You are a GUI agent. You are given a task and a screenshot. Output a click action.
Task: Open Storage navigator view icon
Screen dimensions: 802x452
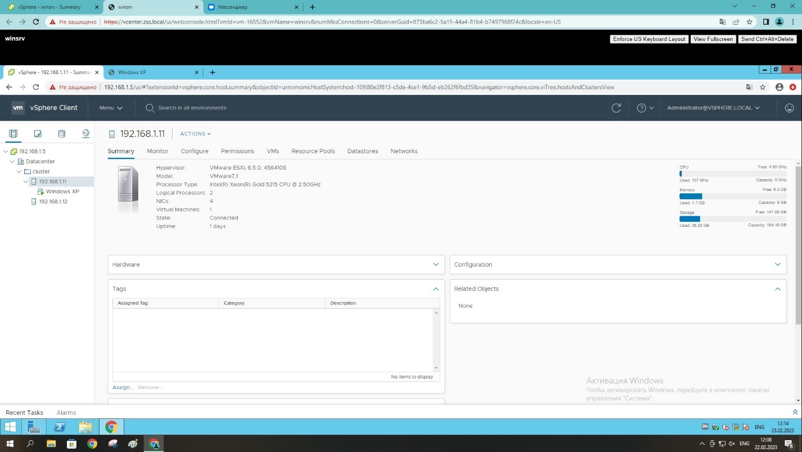62,134
